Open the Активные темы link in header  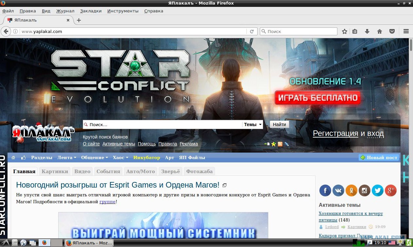click(x=119, y=144)
